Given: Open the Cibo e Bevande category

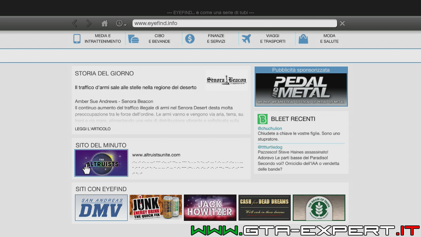Looking at the screenshot, I should point(160,39).
